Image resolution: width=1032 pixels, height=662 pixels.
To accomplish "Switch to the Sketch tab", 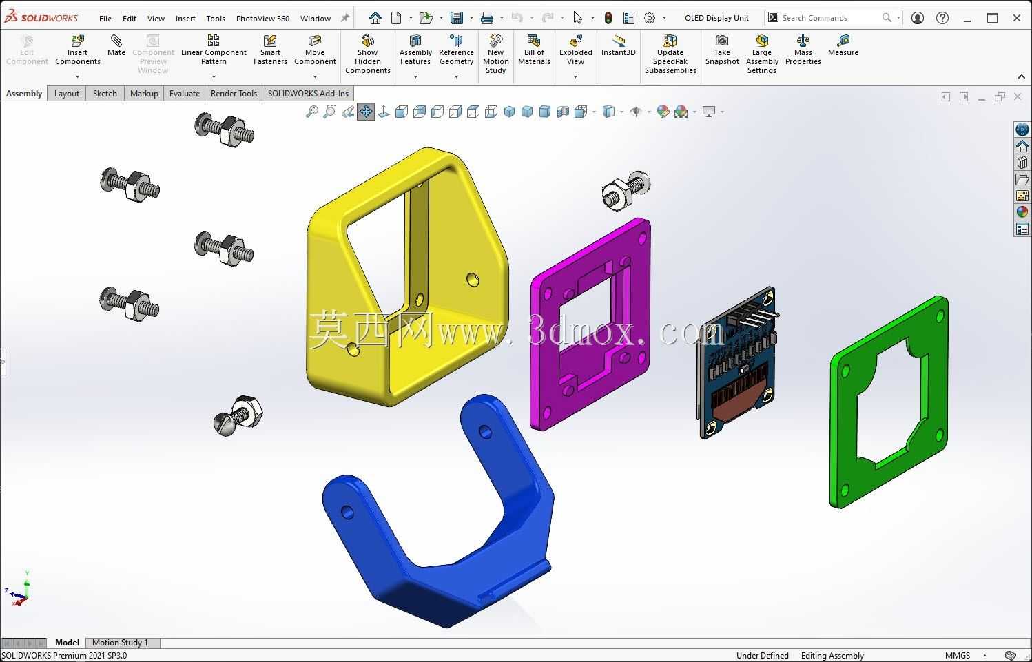I will (x=105, y=94).
